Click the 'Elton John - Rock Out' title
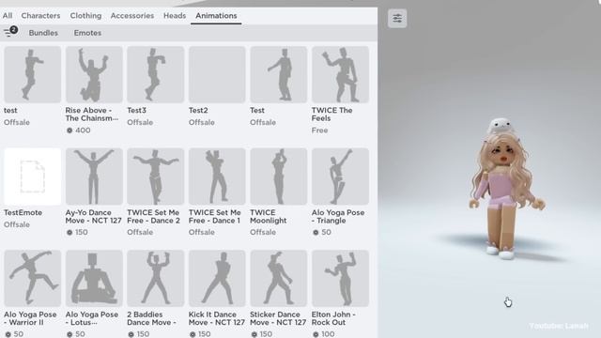This screenshot has width=601, height=338. tap(333, 318)
